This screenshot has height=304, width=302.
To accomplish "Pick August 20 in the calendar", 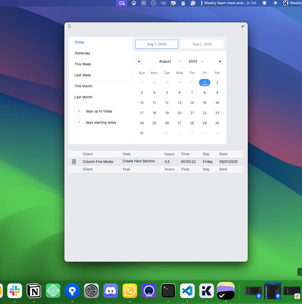I will [x=180, y=113].
